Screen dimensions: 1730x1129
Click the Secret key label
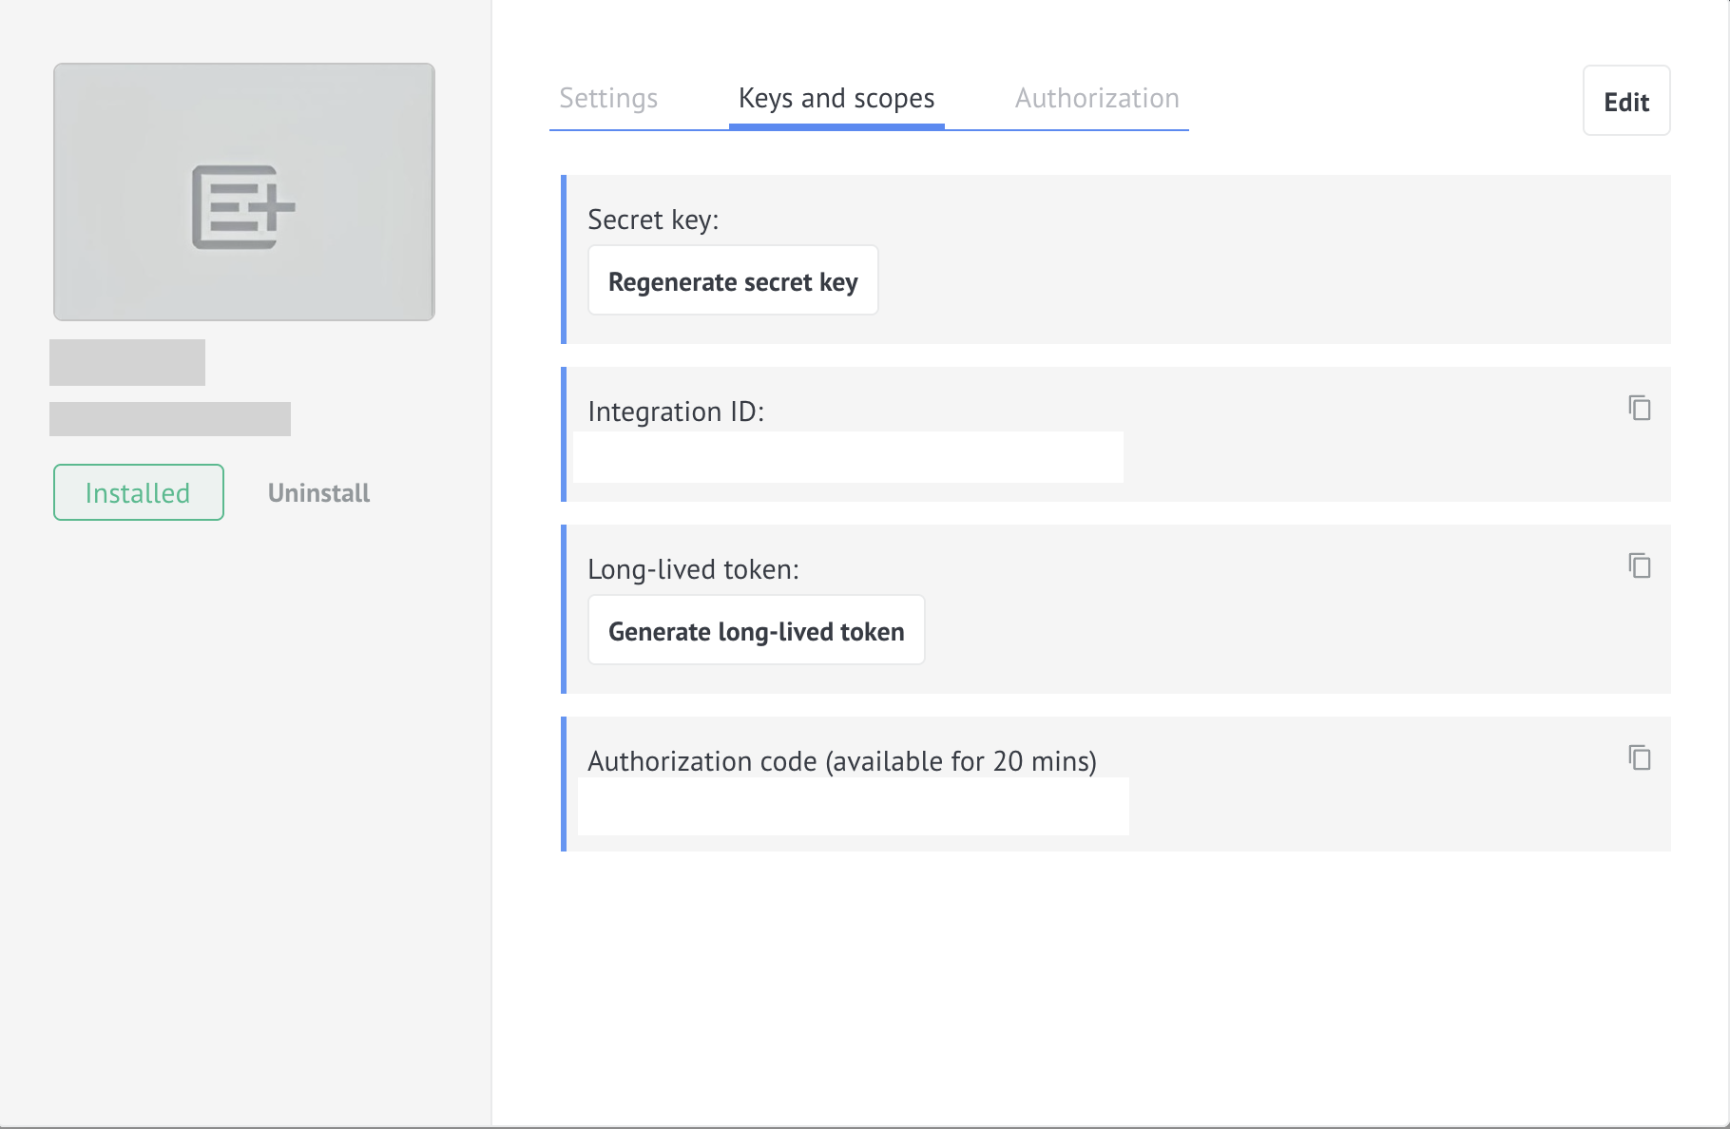(x=653, y=220)
